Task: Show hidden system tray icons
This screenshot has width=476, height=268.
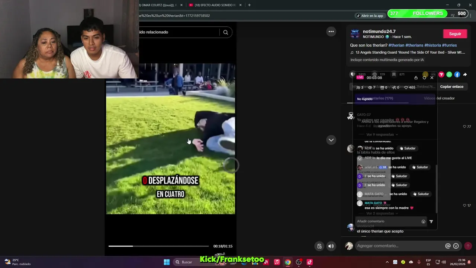Action: 387,262
